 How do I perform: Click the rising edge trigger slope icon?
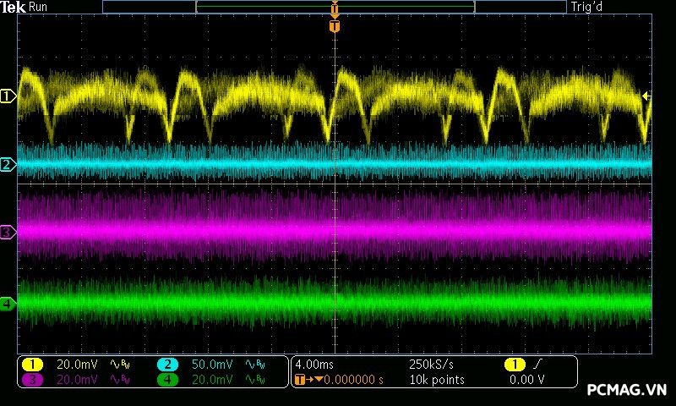[x=538, y=365]
